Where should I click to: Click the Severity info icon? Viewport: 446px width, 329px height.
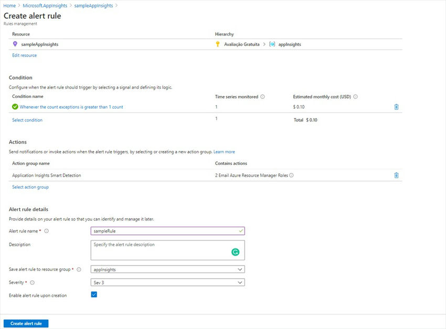click(32, 282)
